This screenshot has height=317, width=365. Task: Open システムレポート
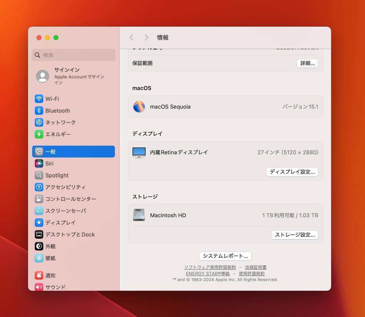coord(225,256)
